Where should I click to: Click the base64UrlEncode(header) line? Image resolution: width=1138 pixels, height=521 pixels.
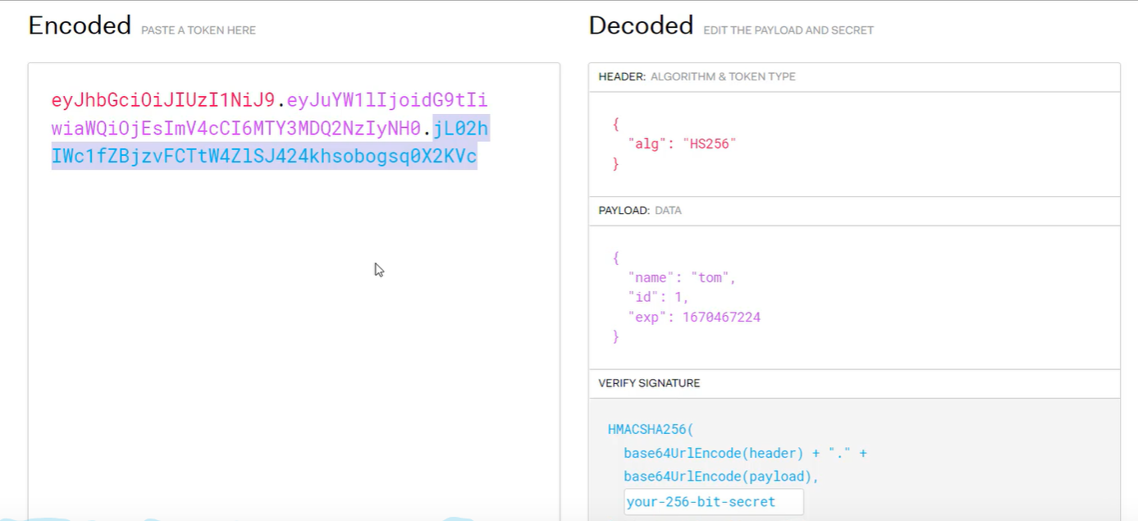[x=745, y=453]
